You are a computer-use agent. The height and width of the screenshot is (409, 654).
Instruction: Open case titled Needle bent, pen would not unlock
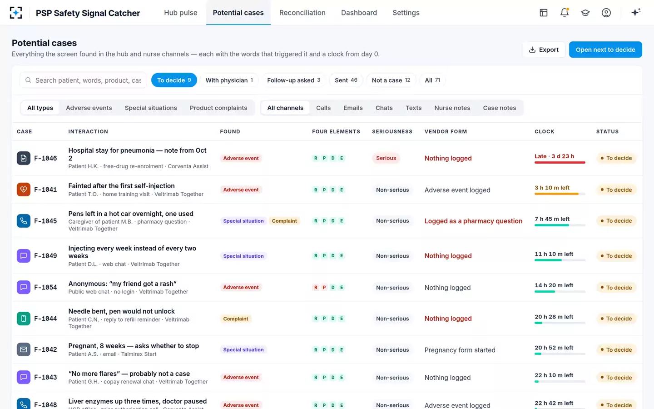tap(122, 311)
